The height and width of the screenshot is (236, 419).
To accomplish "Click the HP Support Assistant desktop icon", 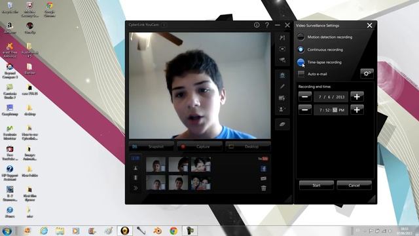I will (10, 173).
